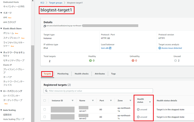Focus the Filter resources search field
Image resolution: width=194 pixels, height=122 pixels.
tap(98, 91)
